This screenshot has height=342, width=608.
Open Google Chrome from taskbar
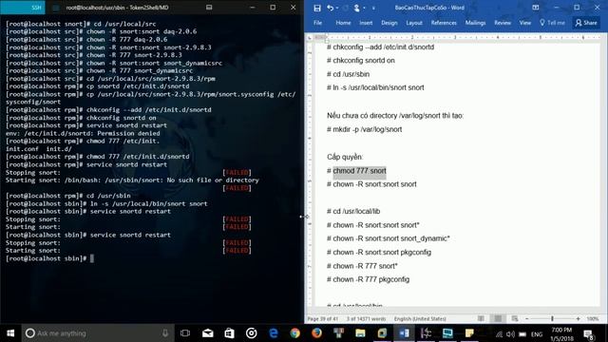pyautogui.click(x=295, y=333)
